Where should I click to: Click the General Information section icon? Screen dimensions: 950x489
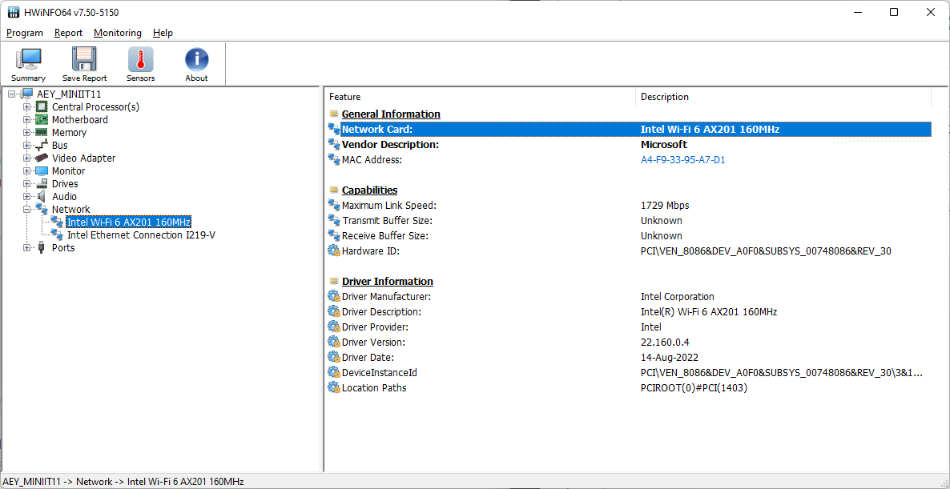click(x=334, y=114)
